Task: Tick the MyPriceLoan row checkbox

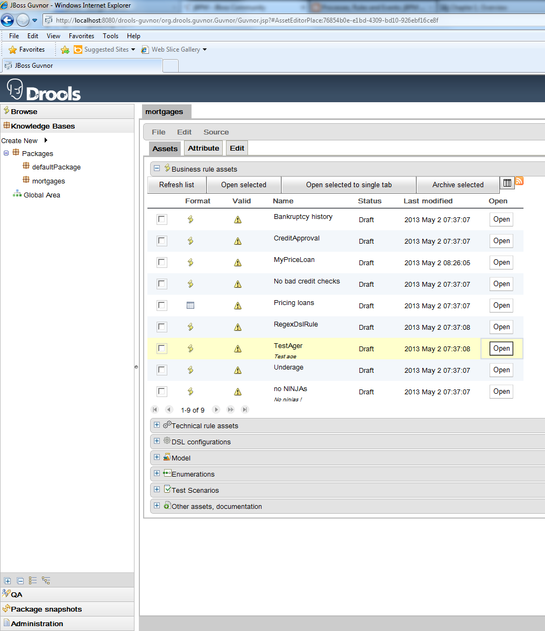Action: click(x=162, y=263)
